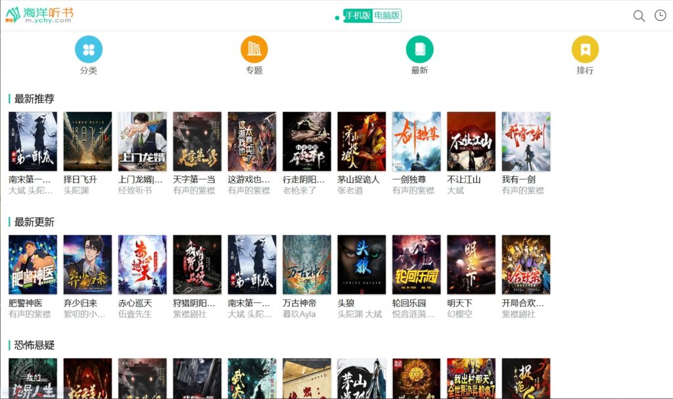Click the 上门龙婿 cover thumbnail
The height and width of the screenshot is (399, 673).
pos(142,141)
